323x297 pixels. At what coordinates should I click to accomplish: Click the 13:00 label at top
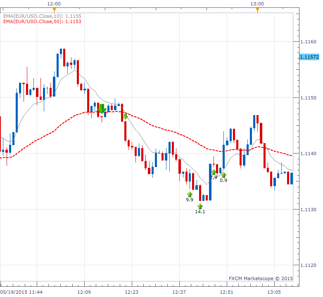pos(257,4)
